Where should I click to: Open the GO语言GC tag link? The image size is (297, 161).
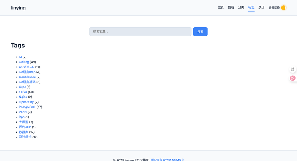pos(26,67)
